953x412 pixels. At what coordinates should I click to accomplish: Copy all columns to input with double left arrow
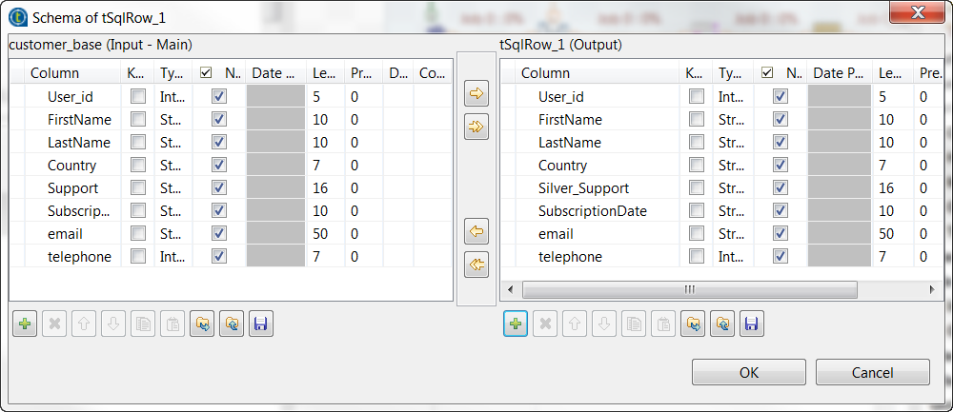(x=476, y=265)
